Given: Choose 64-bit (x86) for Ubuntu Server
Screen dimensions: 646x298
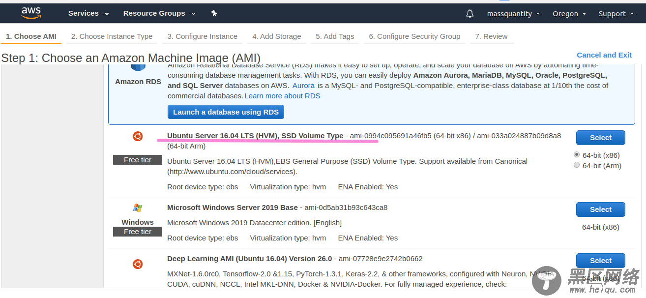Looking at the screenshot, I should pyautogui.click(x=577, y=154).
